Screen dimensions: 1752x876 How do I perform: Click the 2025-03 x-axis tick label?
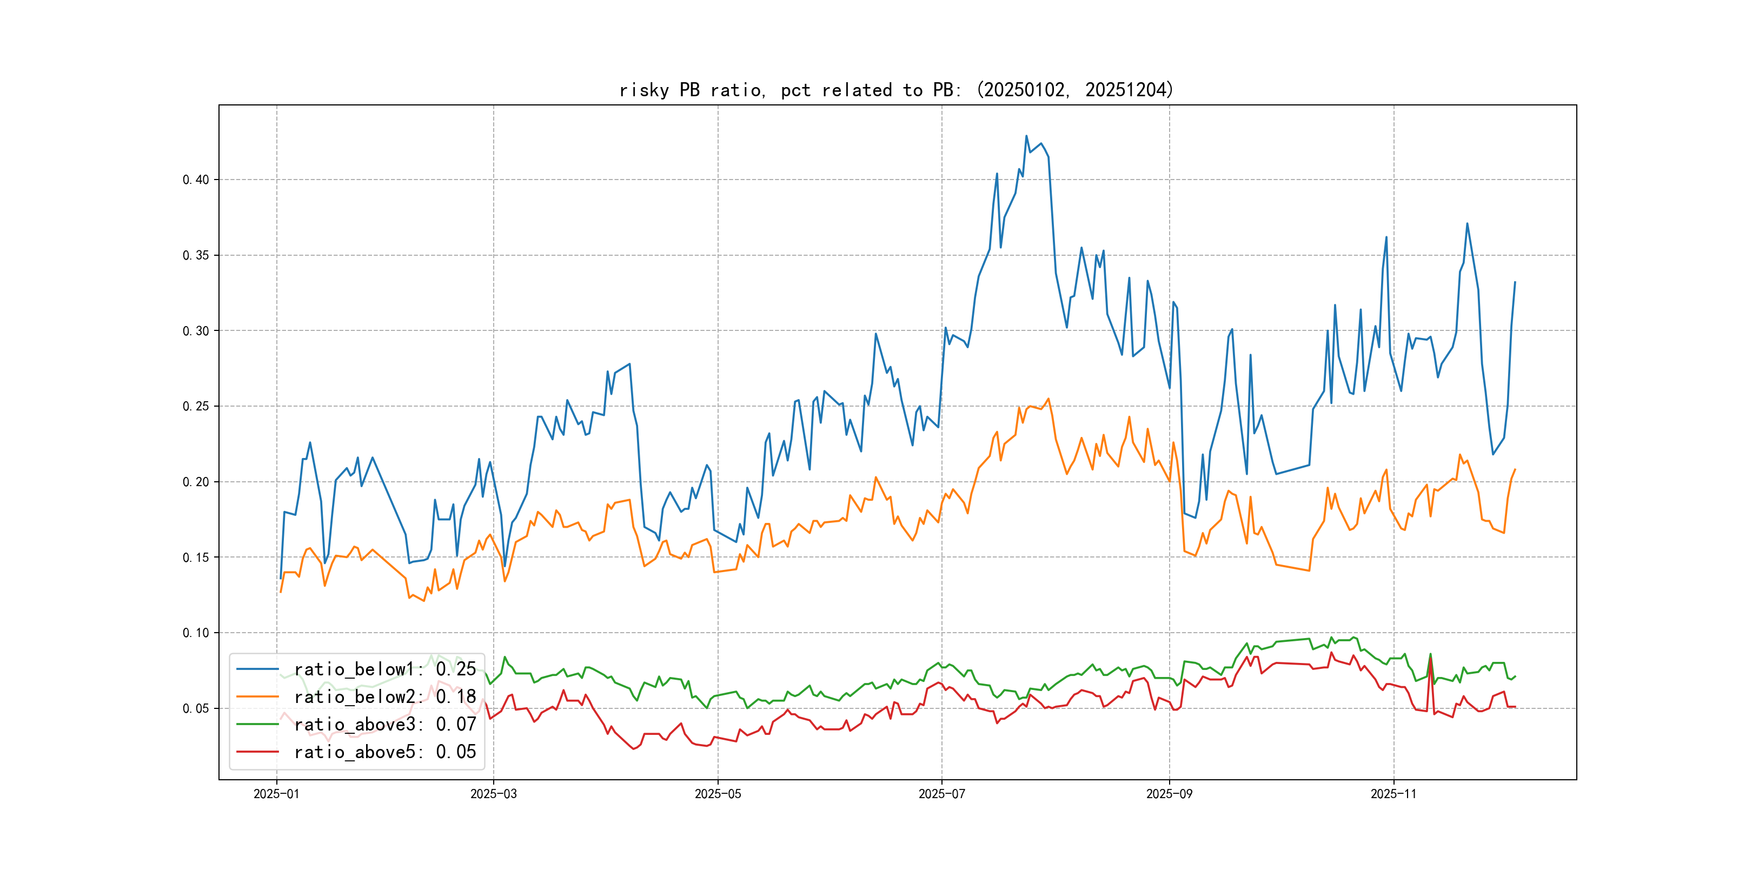pos(493,794)
